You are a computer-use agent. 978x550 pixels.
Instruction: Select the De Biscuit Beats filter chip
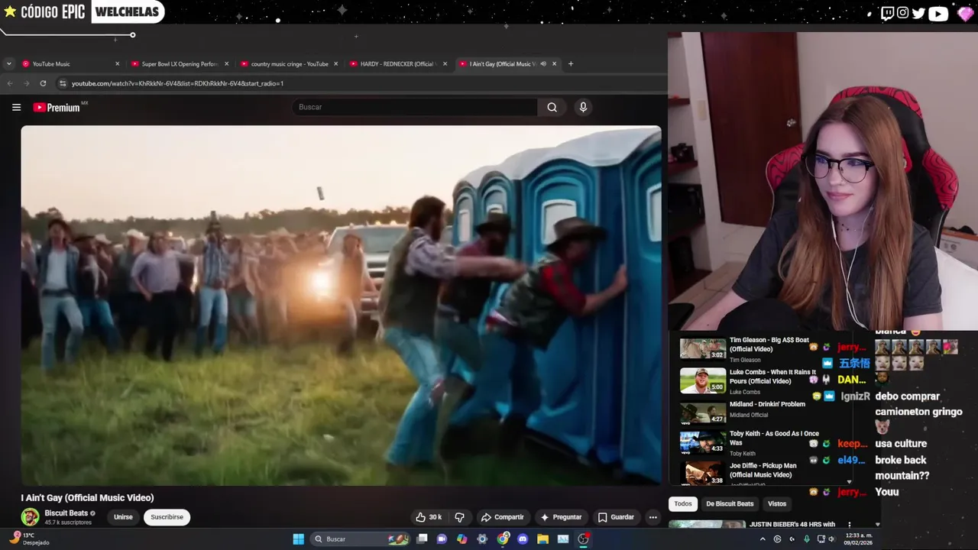point(730,503)
